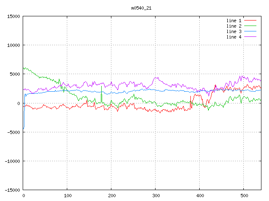Viewport: 269px width, 201px height.
Task: Click the y-axis label 5000
Action: (x=15, y=74)
